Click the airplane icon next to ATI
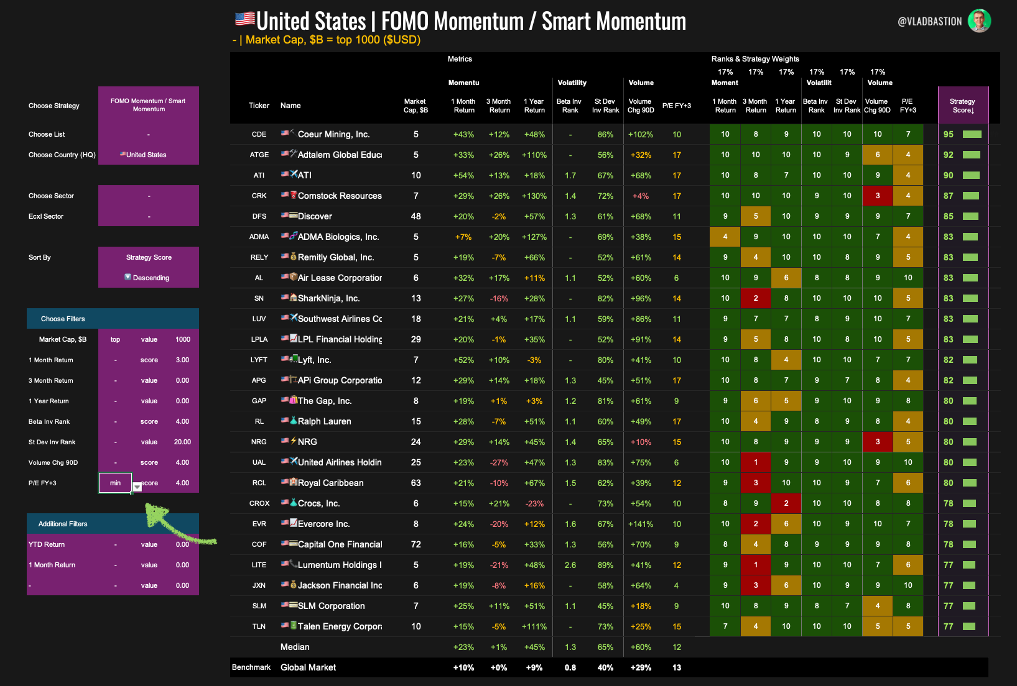1017x686 pixels. 293,174
